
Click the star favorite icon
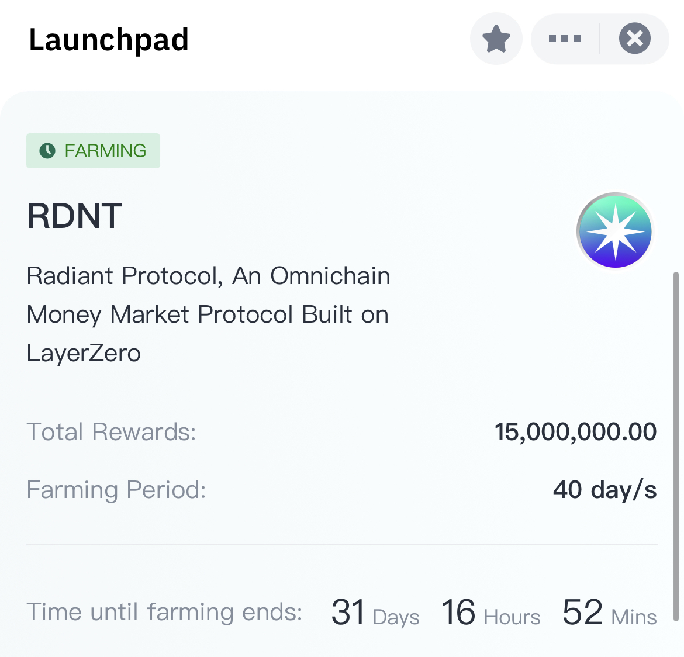tap(496, 39)
